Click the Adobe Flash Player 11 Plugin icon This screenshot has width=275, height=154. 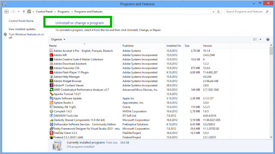coord(51,72)
